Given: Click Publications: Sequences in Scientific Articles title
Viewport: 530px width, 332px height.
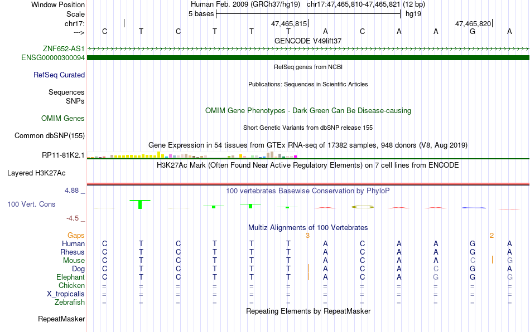Looking at the screenshot, I should (x=308, y=84).
